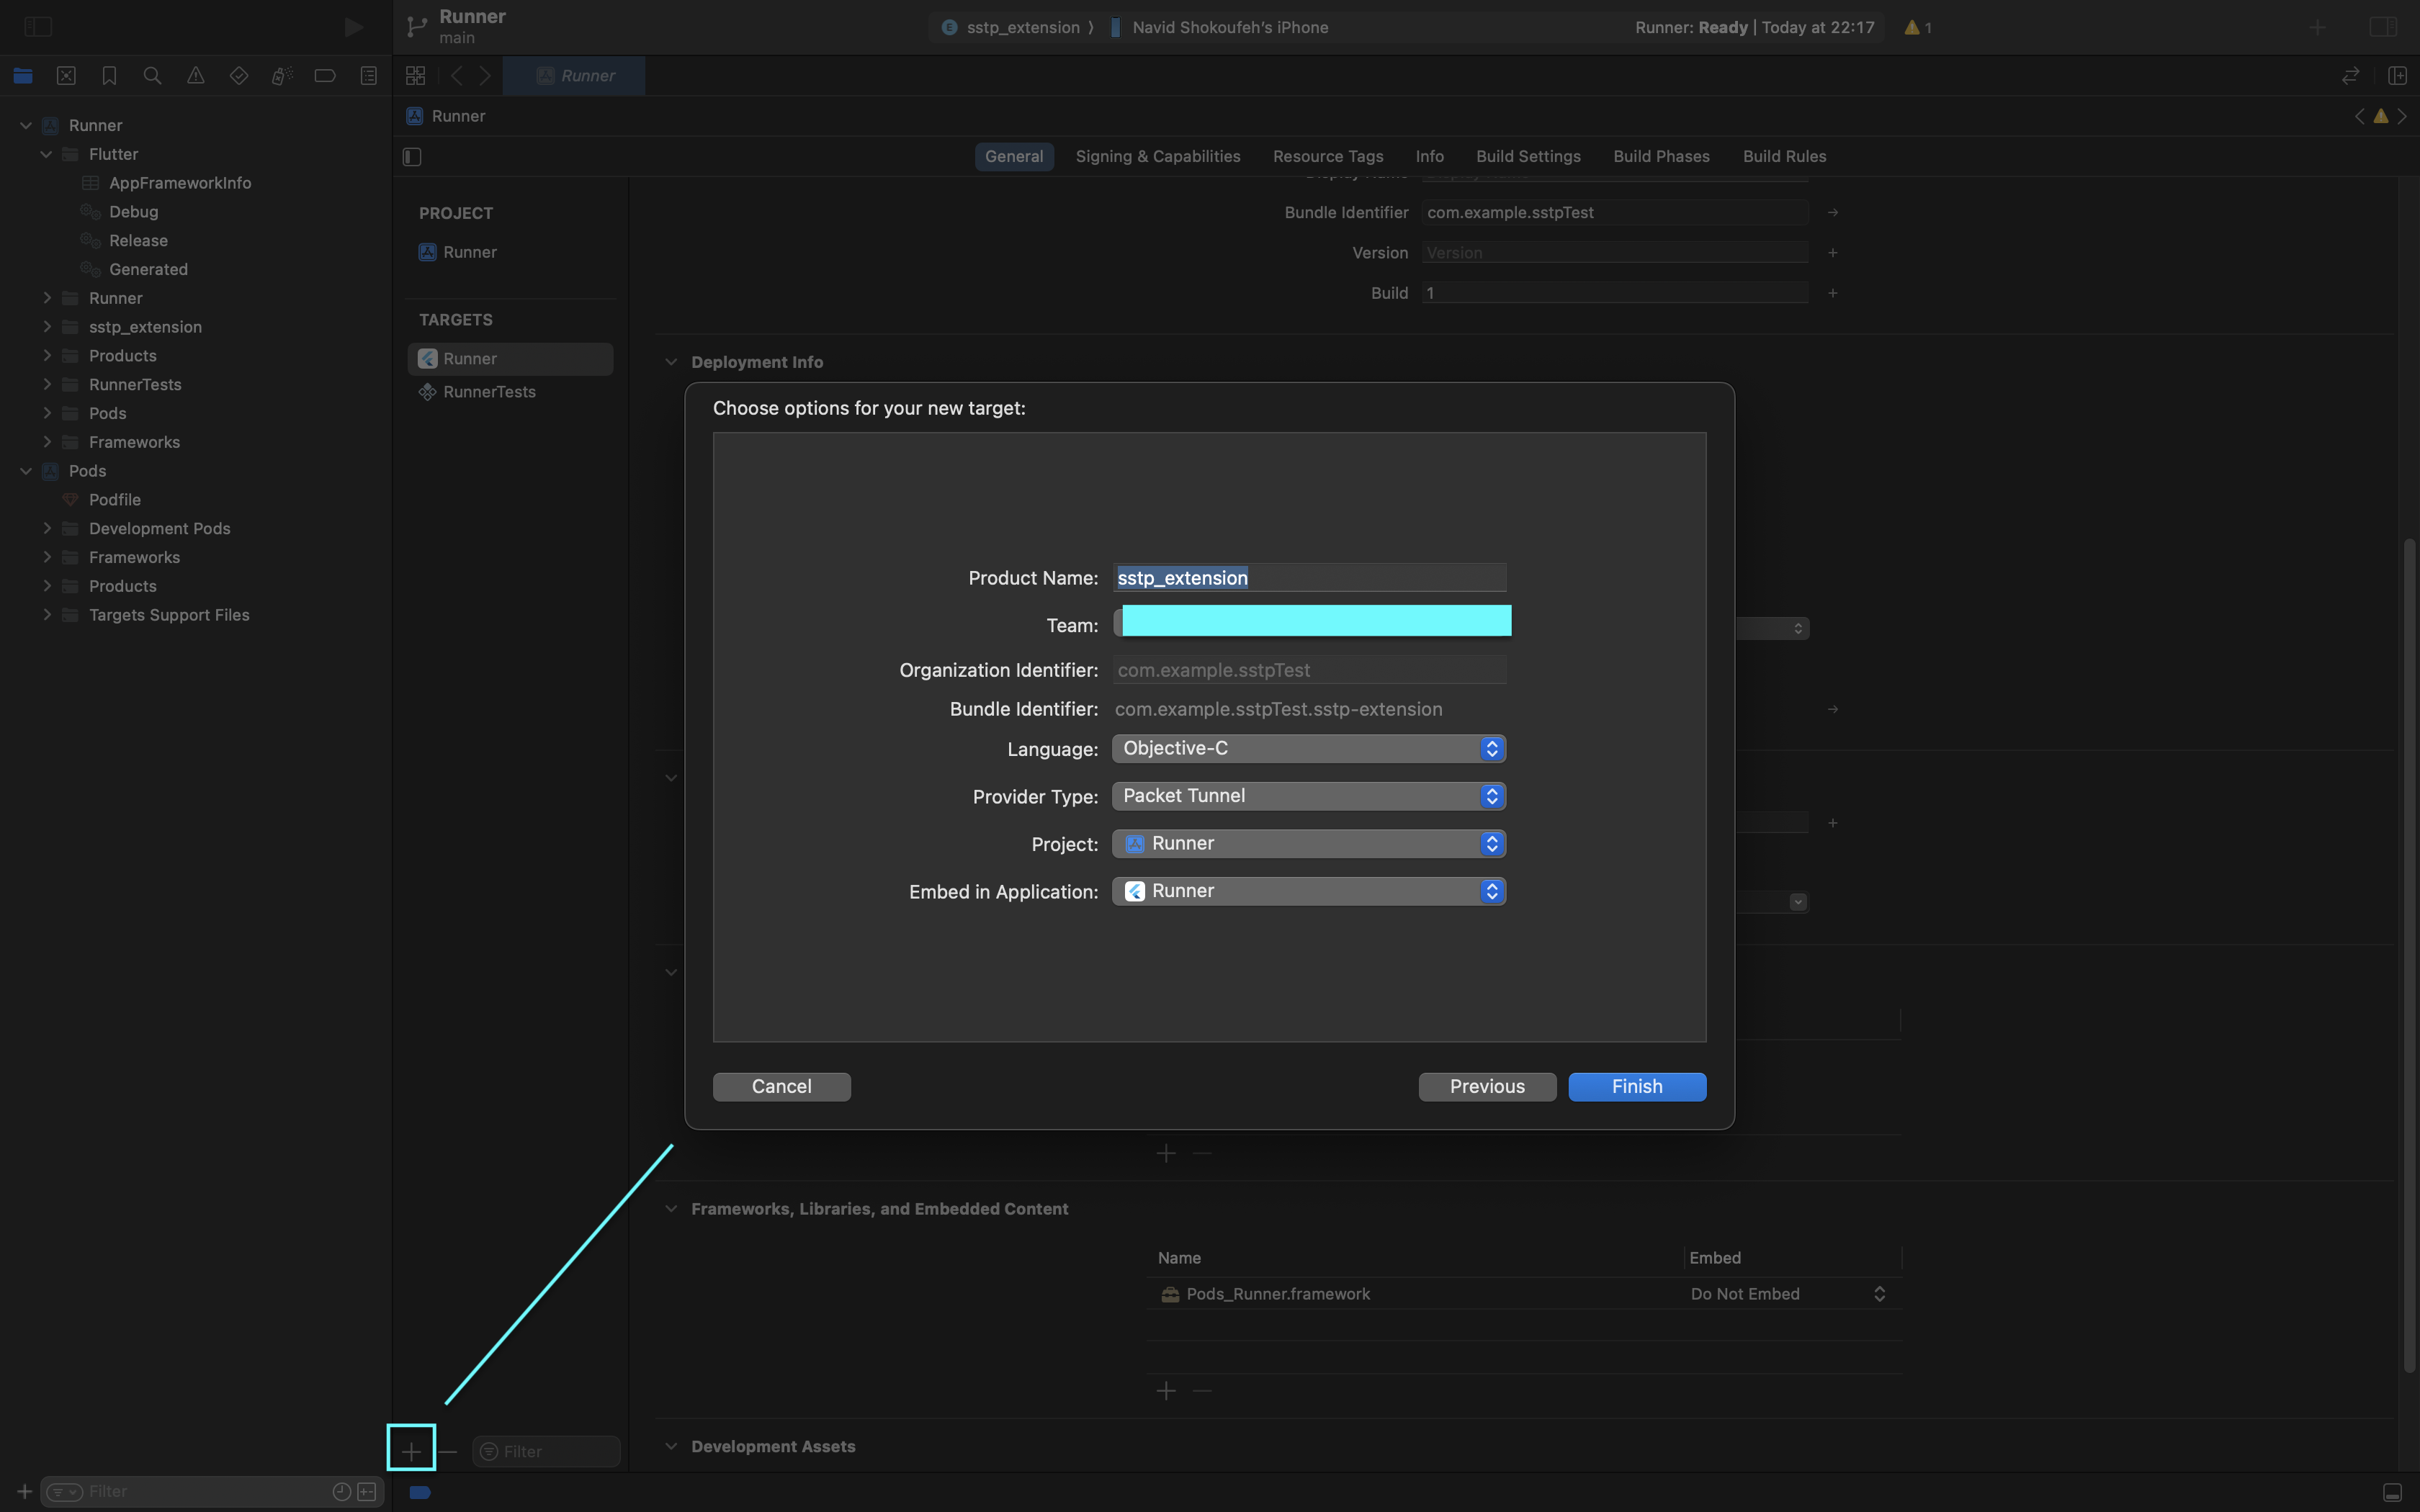The height and width of the screenshot is (1512, 2420).
Task: Click the Product Name field
Action: click(x=1309, y=577)
